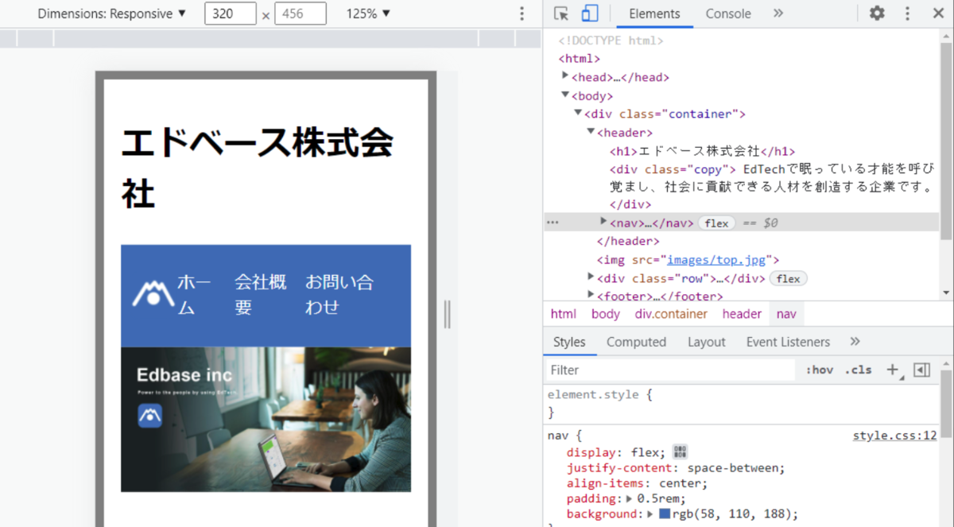Screen dimensions: 954x527
Task: Expand the head element node
Action: (x=565, y=76)
